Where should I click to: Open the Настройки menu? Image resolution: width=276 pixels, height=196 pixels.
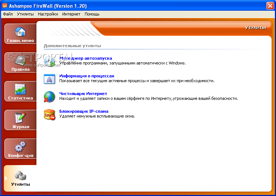click(48, 14)
